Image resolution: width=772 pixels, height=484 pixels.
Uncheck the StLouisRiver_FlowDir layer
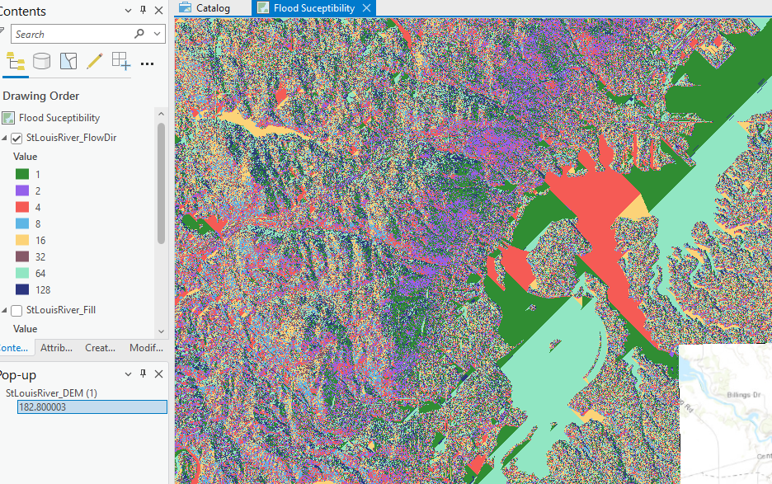tap(17, 138)
